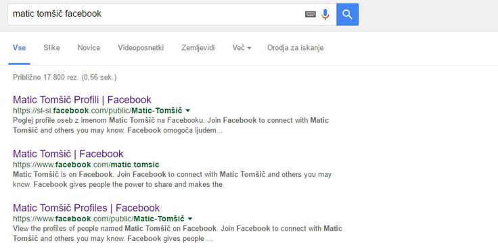
Task: Switch to the Novice tab
Action: tap(89, 48)
